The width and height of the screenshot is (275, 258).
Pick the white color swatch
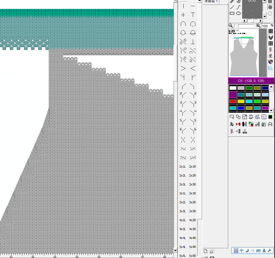(233, 88)
